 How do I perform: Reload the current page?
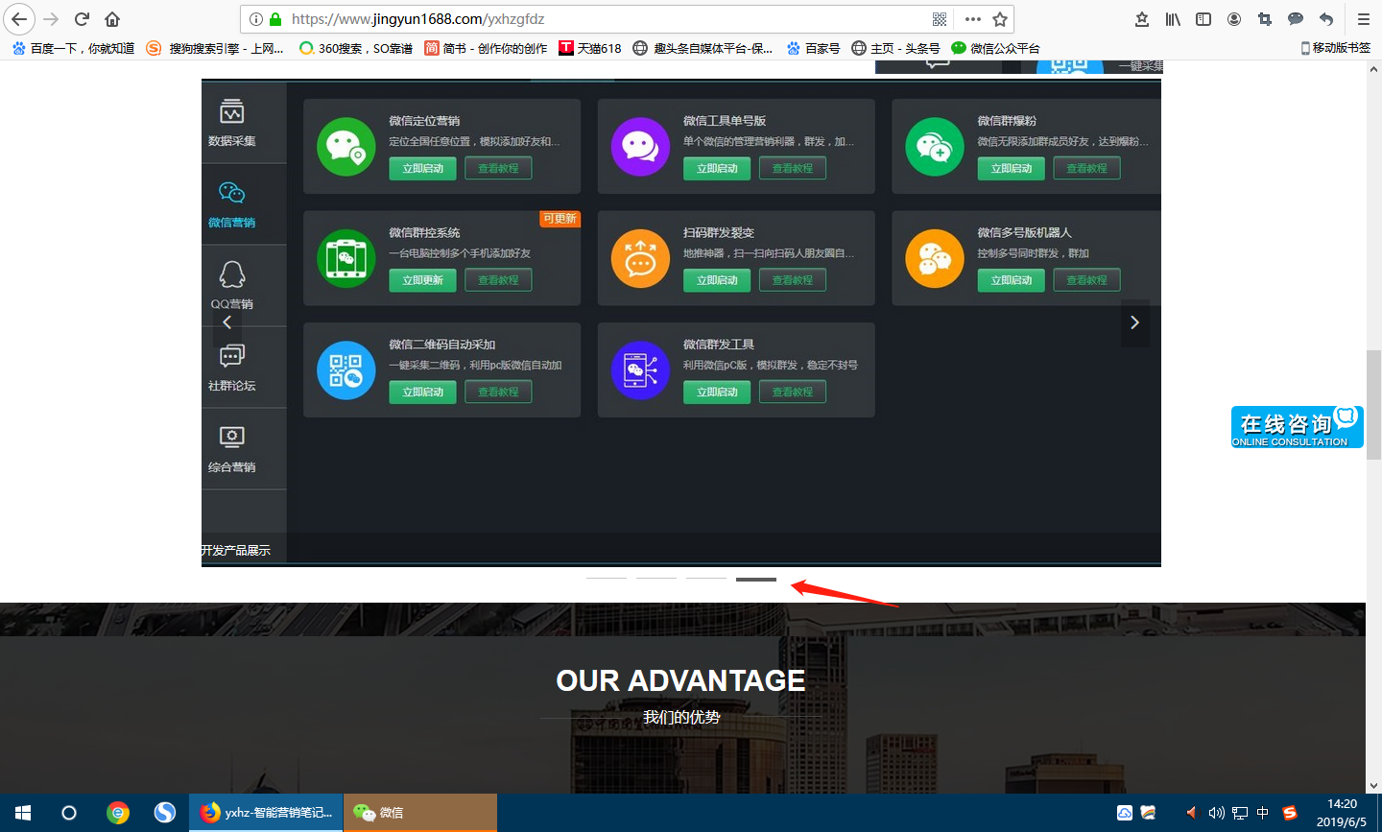(82, 19)
